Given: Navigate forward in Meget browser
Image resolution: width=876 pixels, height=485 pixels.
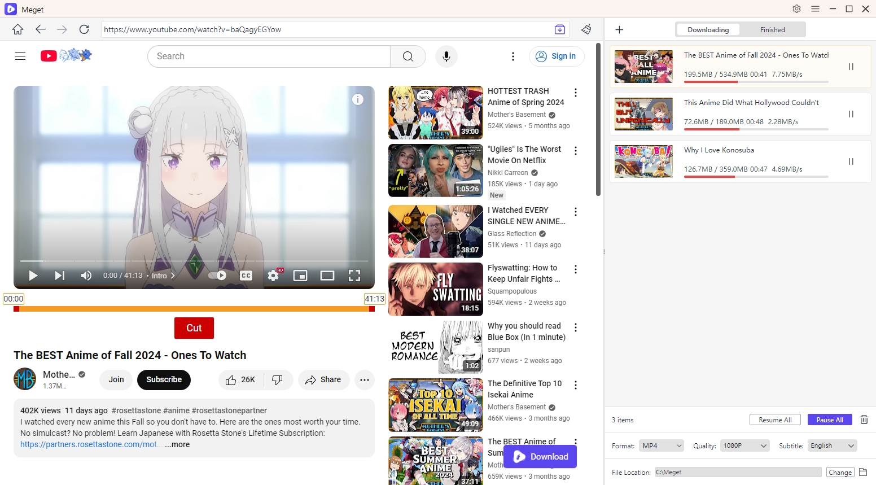Looking at the screenshot, I should tap(62, 29).
